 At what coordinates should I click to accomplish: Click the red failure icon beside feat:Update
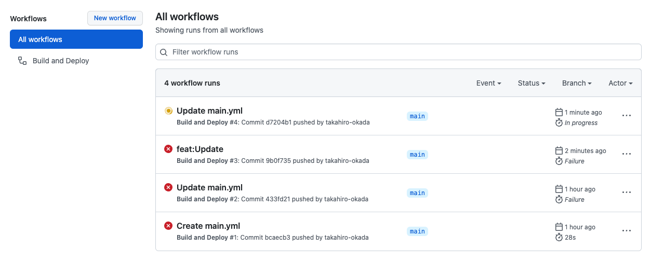coord(168,149)
